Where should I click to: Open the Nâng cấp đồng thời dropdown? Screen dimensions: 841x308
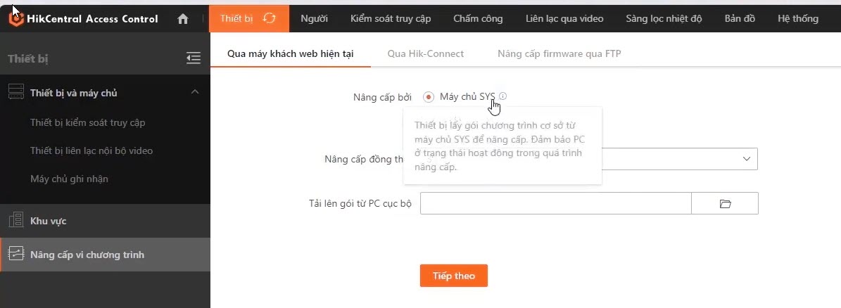tap(746, 159)
